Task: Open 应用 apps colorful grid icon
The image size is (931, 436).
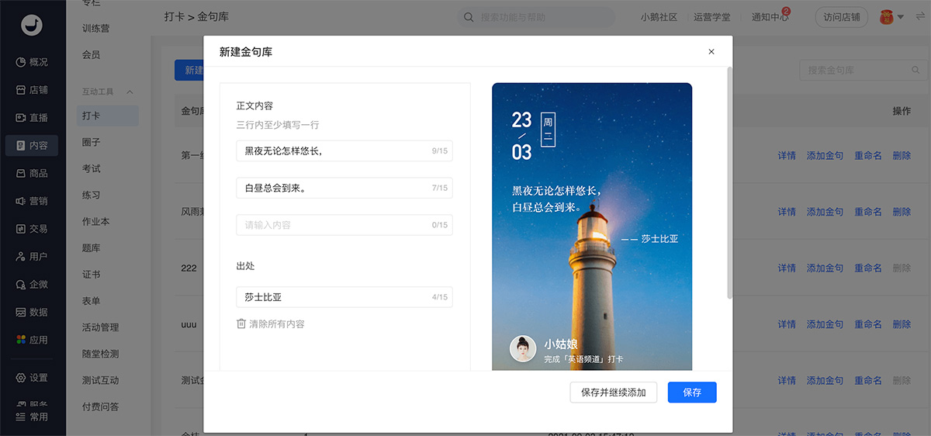Action: pos(22,340)
